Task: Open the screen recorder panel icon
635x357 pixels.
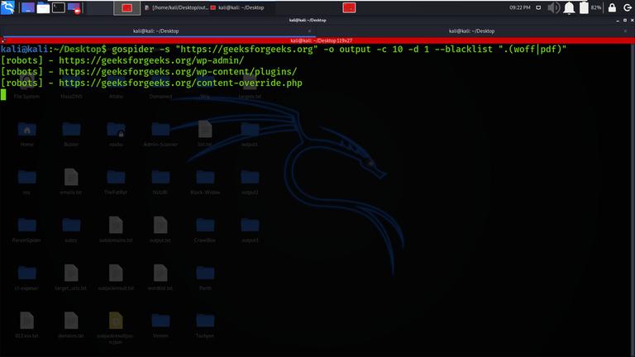Action: tap(74, 7)
